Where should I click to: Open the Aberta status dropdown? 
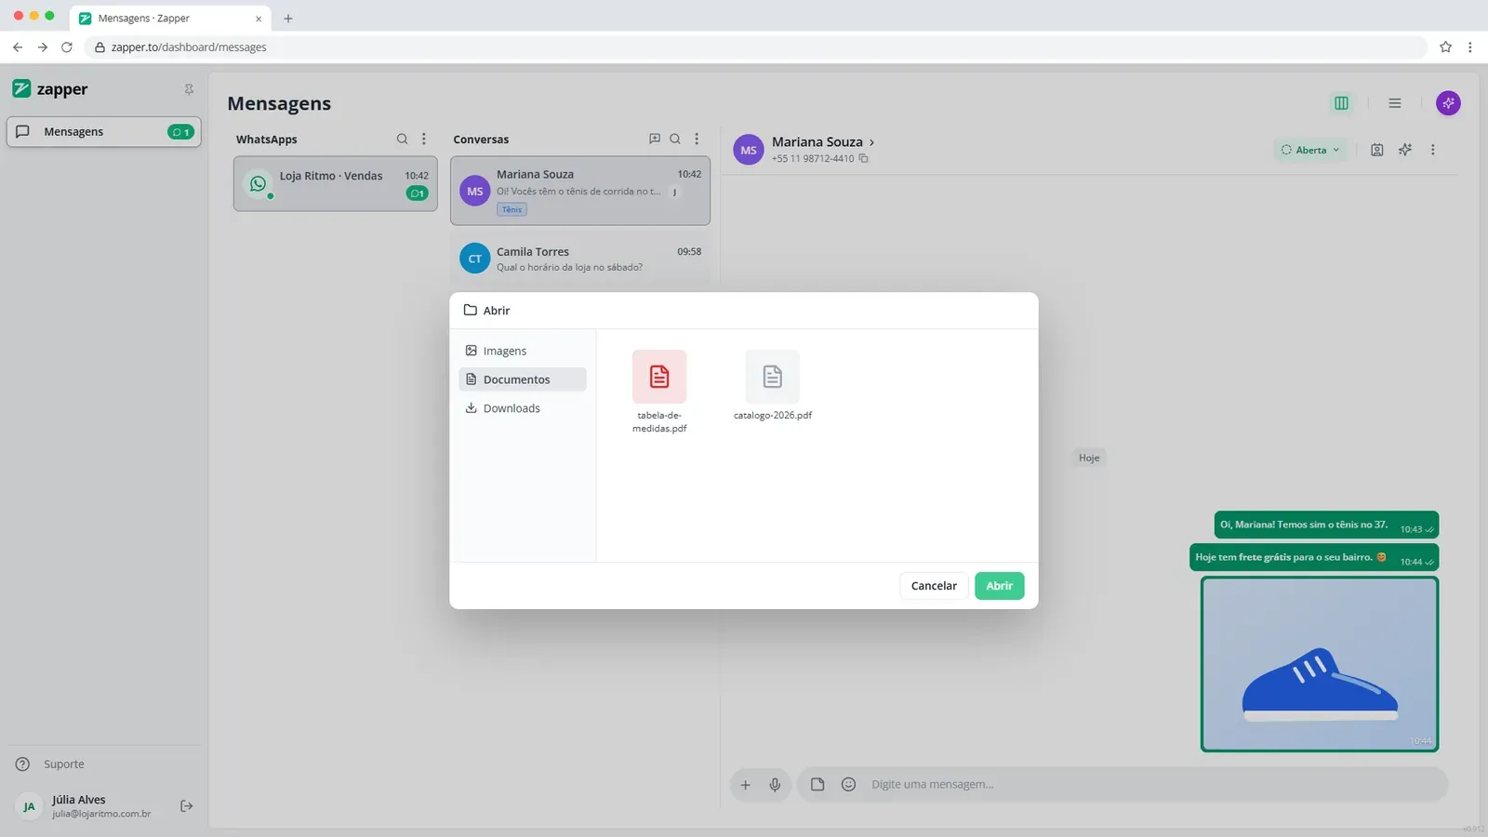[1310, 150]
